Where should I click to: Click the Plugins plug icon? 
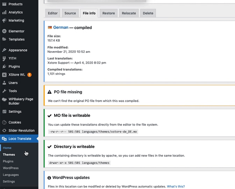4,66
